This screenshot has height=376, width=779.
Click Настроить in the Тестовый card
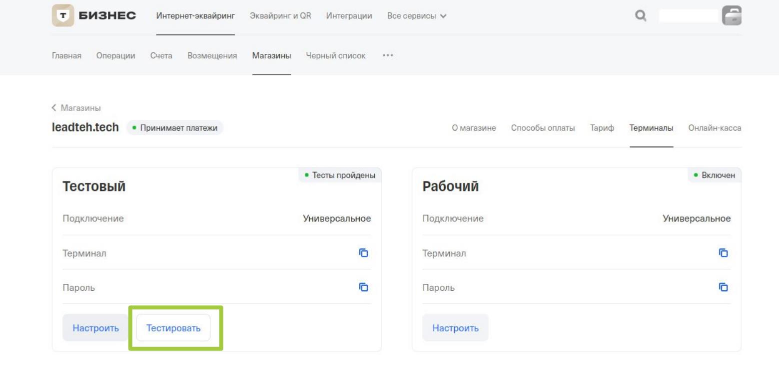(x=95, y=328)
